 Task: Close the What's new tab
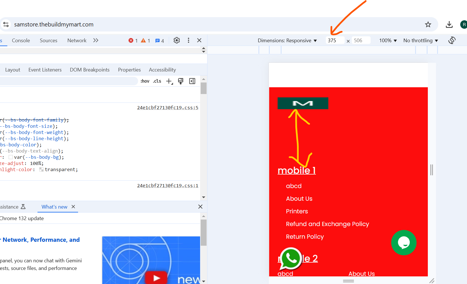pos(73,207)
